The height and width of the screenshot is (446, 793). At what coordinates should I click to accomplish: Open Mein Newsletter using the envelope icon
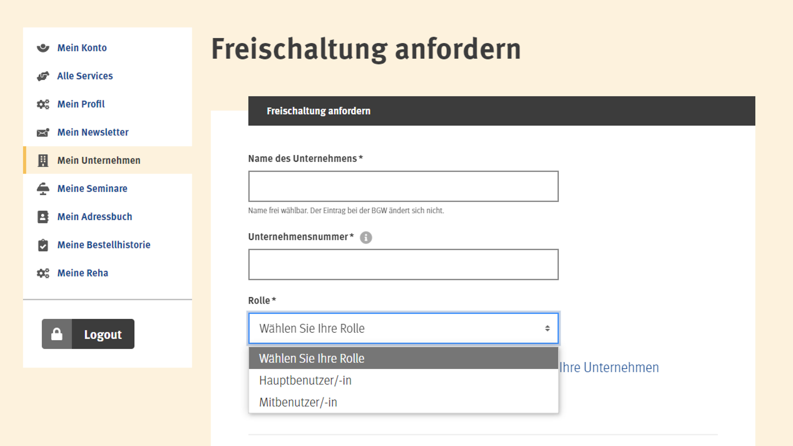[43, 132]
